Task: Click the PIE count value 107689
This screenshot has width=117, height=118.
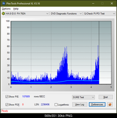Action: (26, 96)
